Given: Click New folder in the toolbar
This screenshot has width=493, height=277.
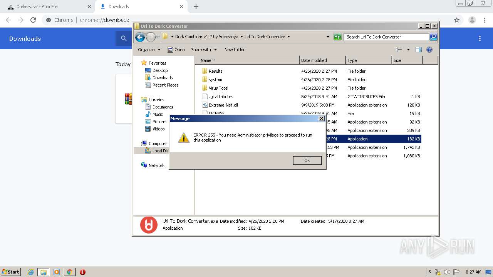Looking at the screenshot, I should tap(235, 50).
